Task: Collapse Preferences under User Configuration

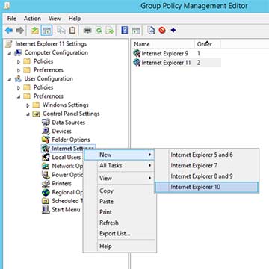Action: coord(19,96)
